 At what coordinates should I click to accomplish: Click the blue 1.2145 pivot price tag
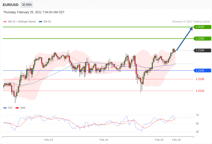point(203,70)
